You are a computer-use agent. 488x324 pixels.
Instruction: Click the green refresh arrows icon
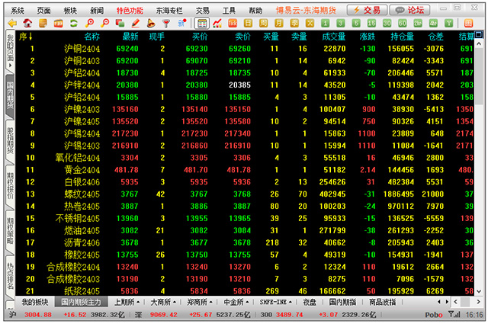tap(74, 23)
